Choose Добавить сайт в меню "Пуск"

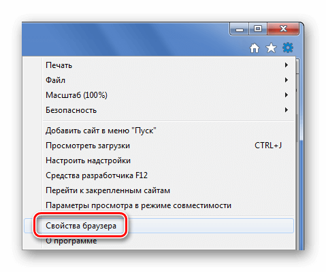(159, 131)
